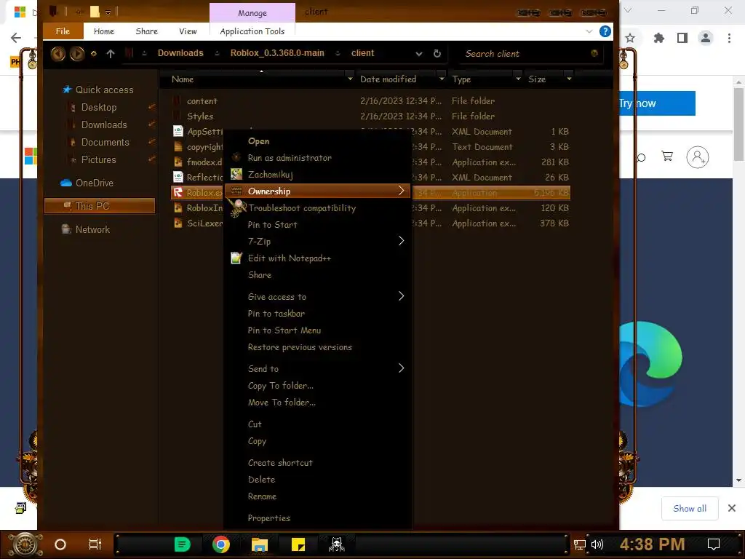Open yellow sticky notes taskbar icon
The image size is (745, 559).
(298, 544)
